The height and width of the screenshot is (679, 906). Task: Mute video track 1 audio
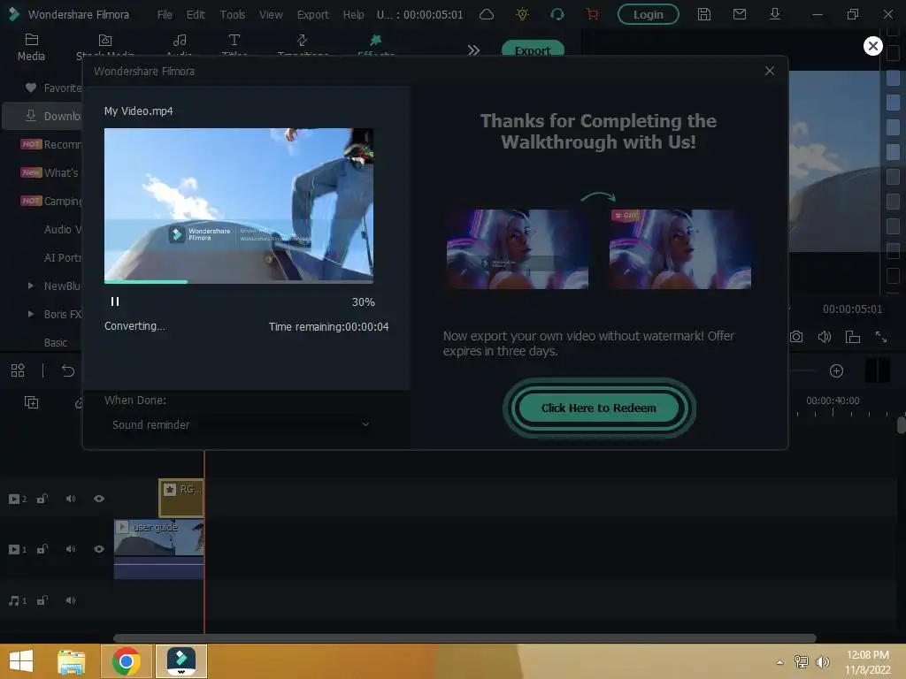[71, 549]
